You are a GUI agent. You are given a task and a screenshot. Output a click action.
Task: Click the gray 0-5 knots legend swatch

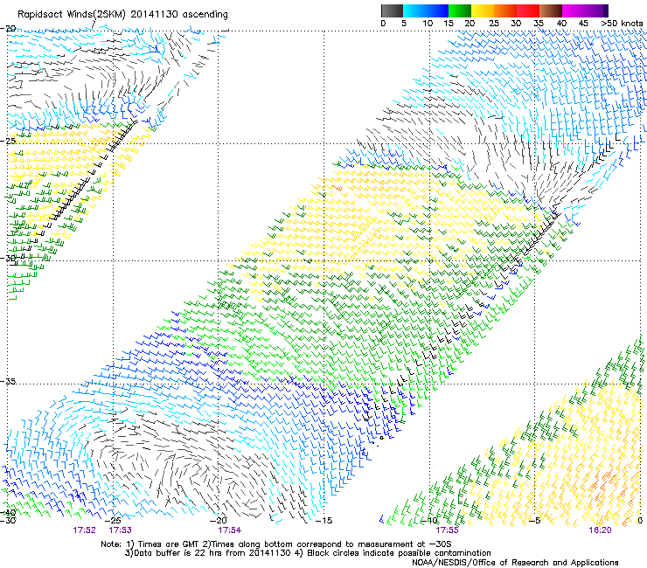tap(392, 10)
